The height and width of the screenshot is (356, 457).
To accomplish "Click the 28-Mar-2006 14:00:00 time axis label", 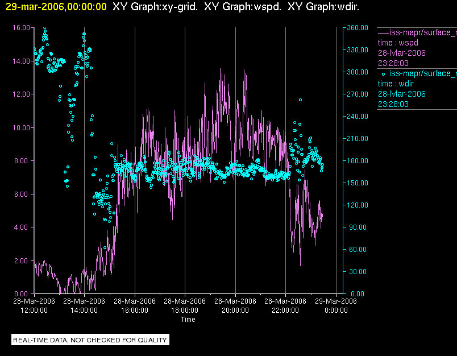I will pos(84,305).
